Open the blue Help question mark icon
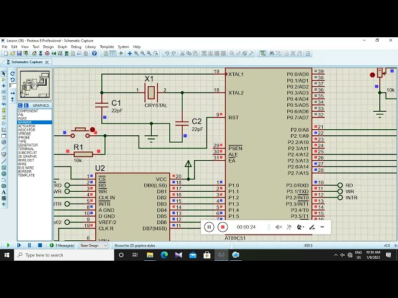This screenshot has width=398, height=298. click(95, 53)
